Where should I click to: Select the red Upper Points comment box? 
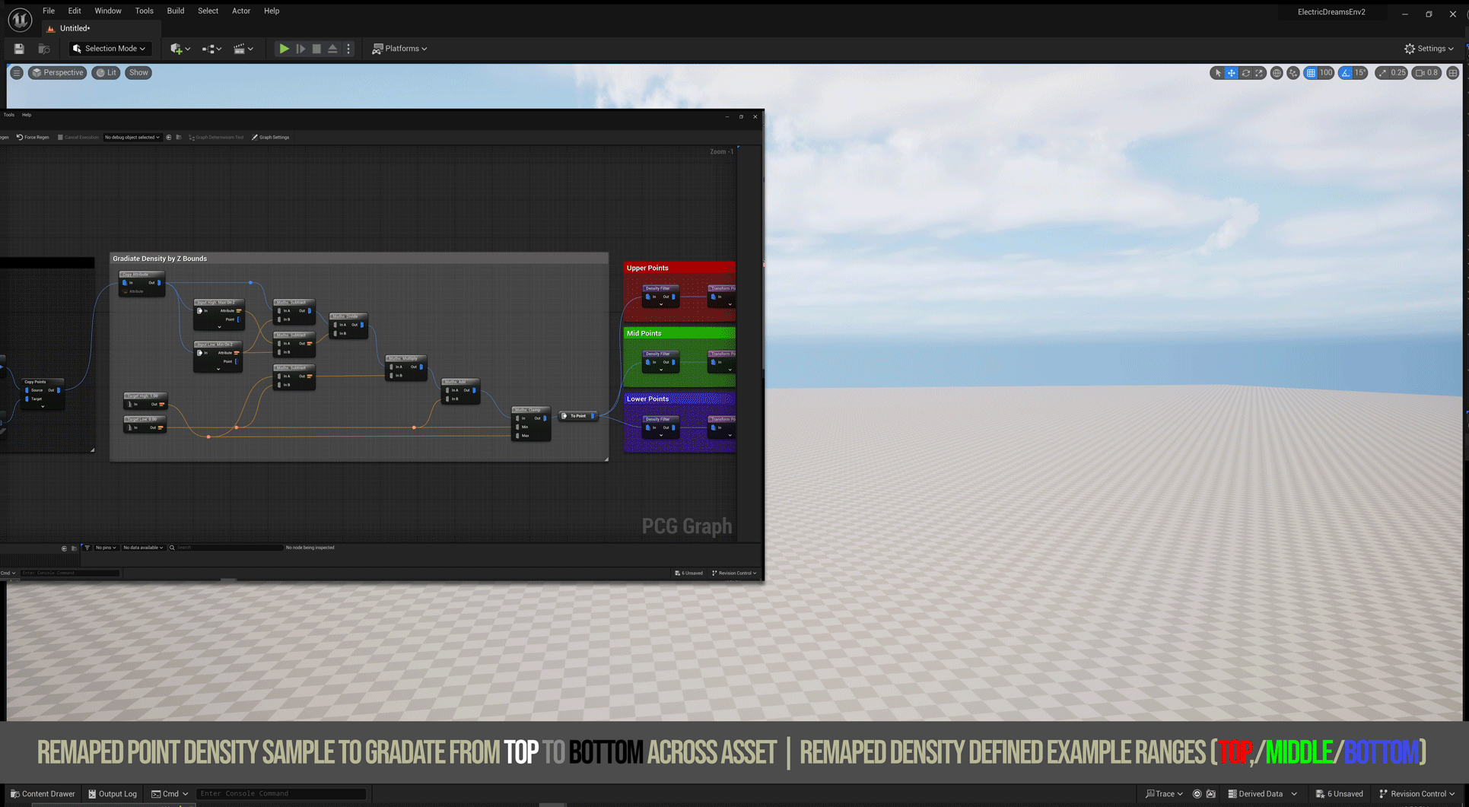pyautogui.click(x=679, y=268)
